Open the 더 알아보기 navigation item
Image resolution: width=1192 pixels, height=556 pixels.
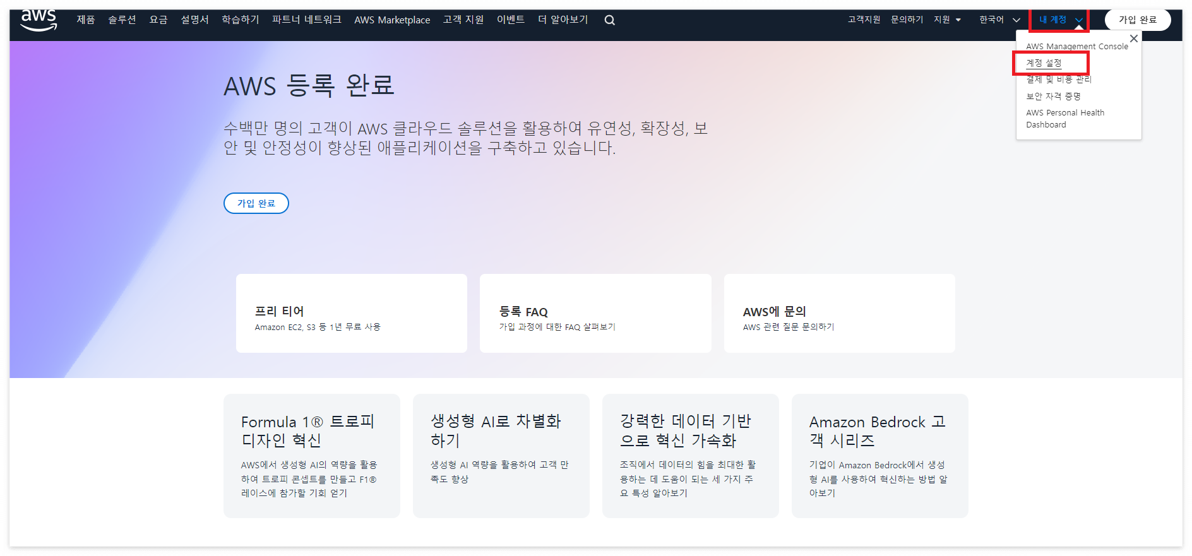click(563, 20)
